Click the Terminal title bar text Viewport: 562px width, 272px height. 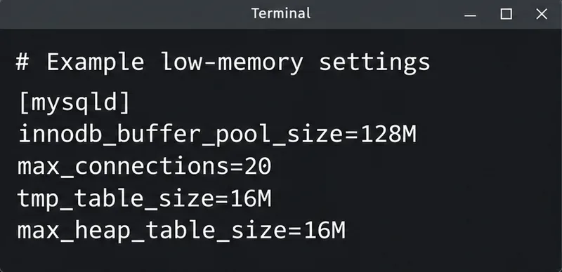281,13
